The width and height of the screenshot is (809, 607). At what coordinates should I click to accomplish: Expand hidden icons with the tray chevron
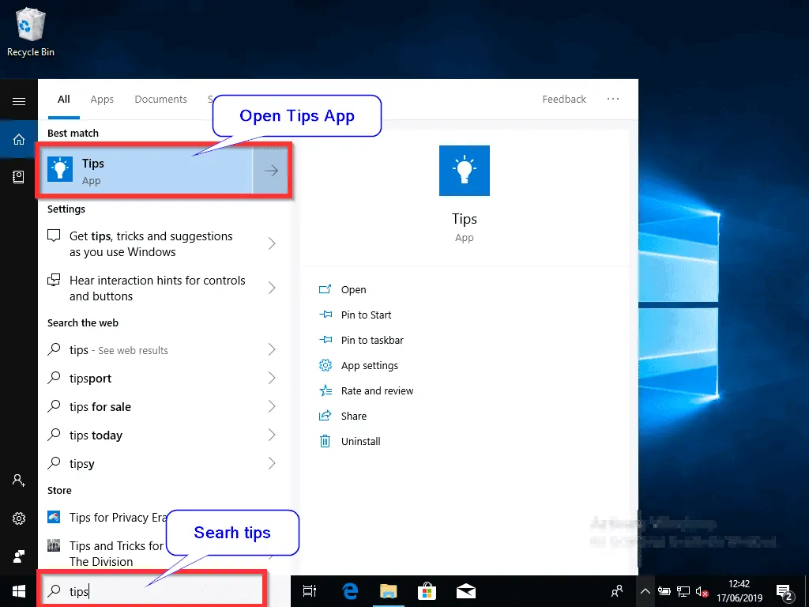[x=645, y=591]
